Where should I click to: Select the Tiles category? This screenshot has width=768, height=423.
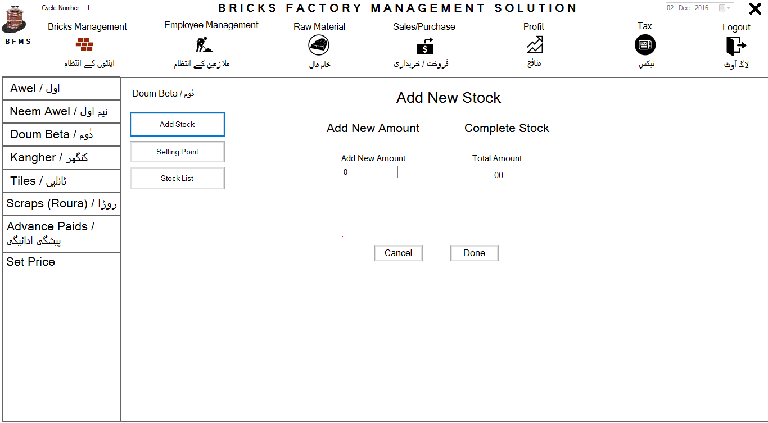(61, 181)
